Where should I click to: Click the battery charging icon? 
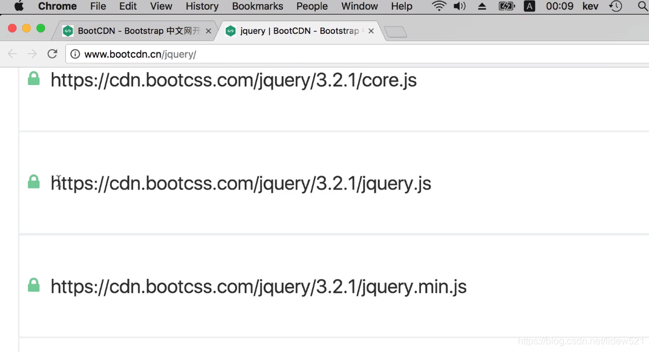pos(507,6)
